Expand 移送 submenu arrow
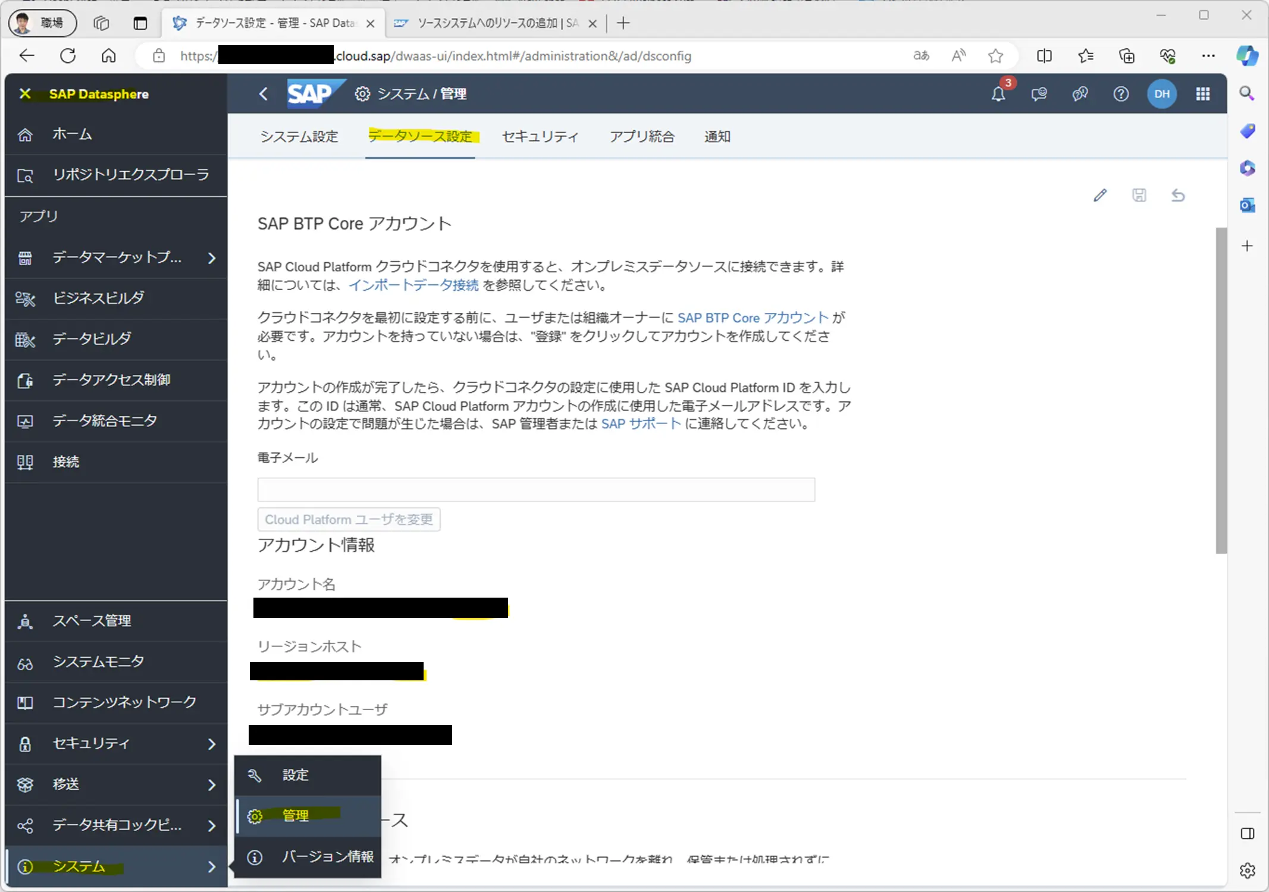Screen dimensions: 1269x892 click(x=212, y=785)
